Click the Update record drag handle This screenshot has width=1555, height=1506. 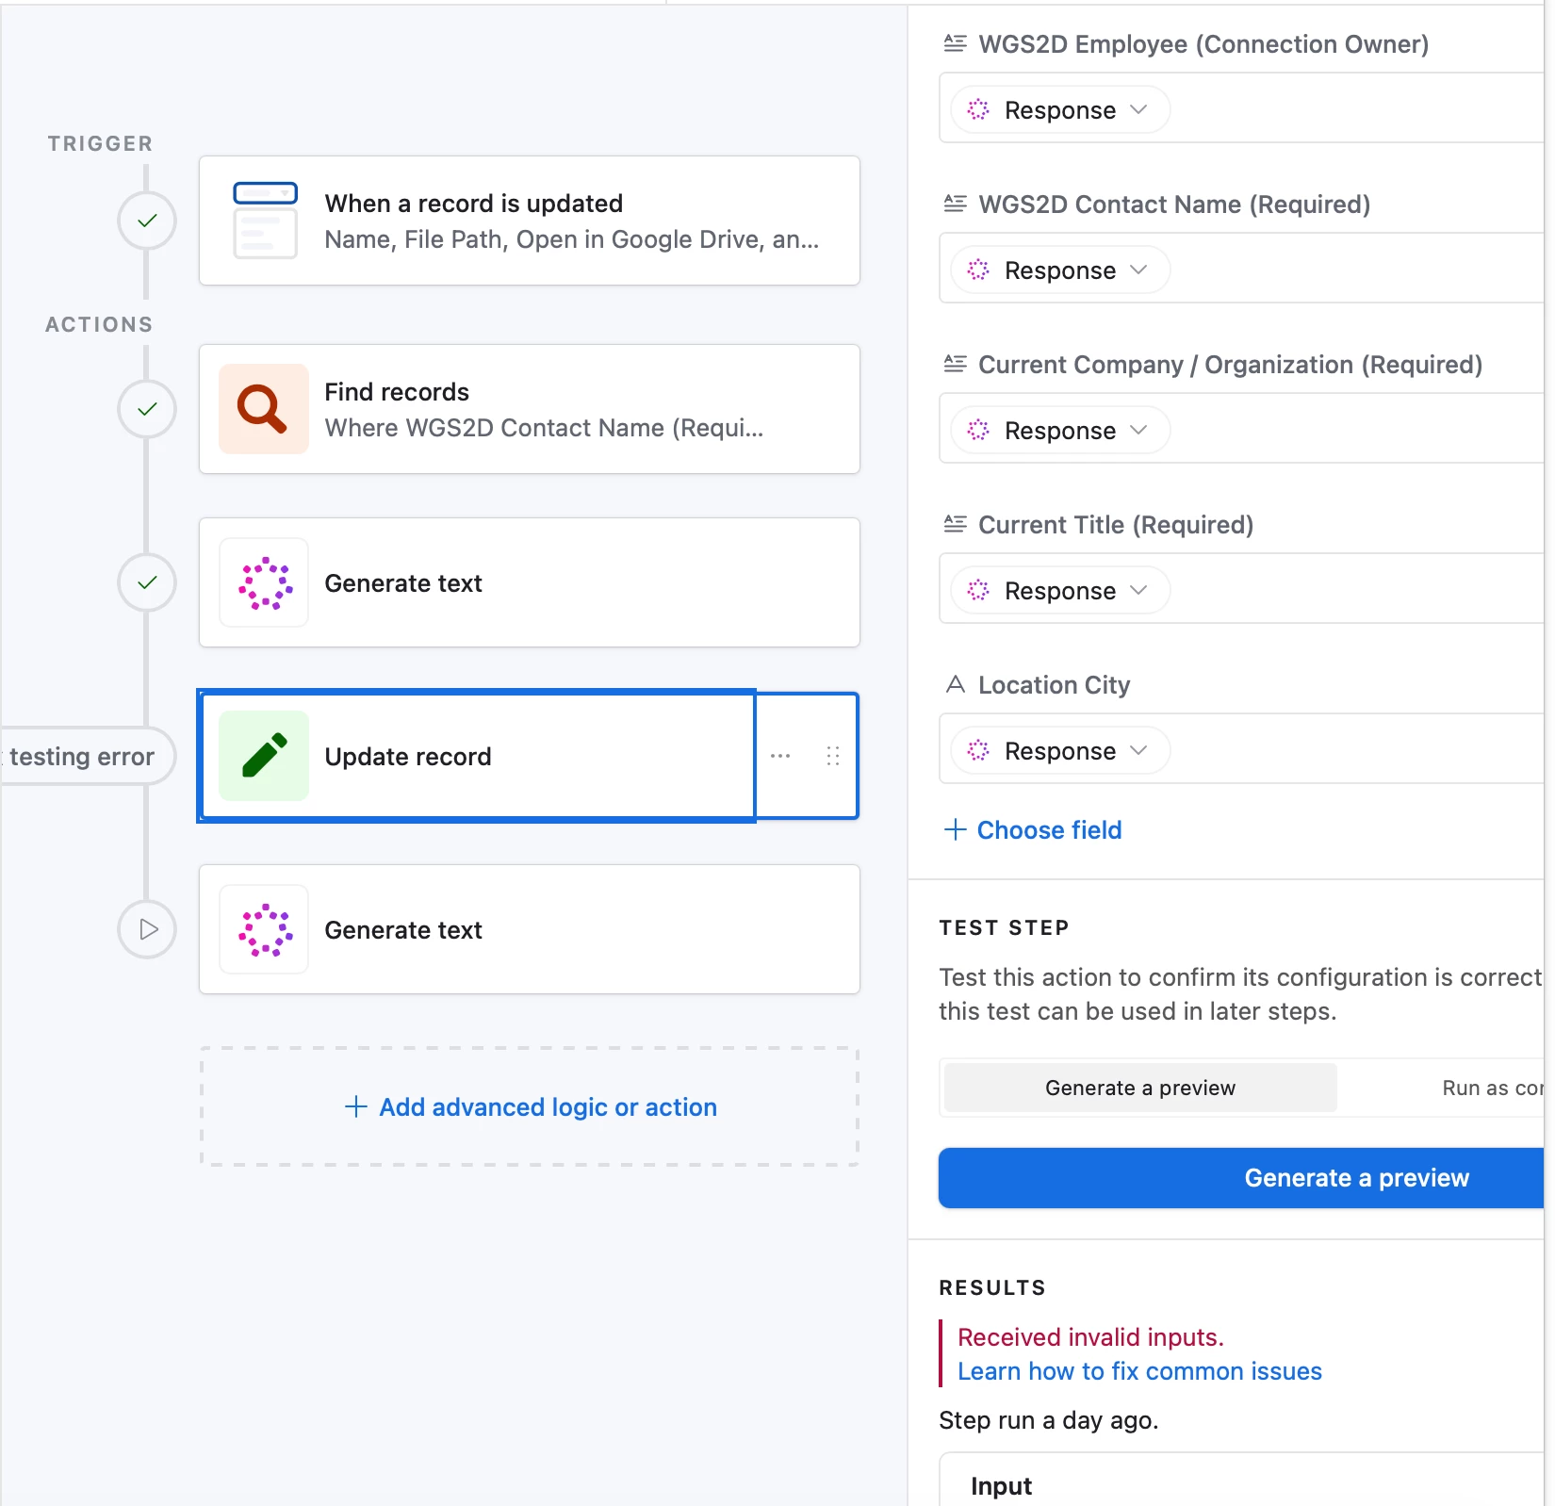833,756
